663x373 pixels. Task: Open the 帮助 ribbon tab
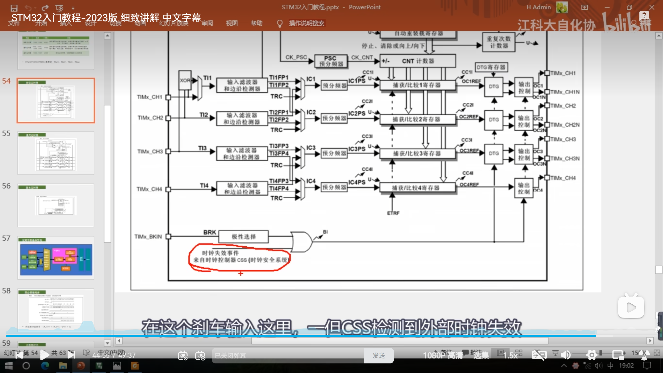pos(256,23)
